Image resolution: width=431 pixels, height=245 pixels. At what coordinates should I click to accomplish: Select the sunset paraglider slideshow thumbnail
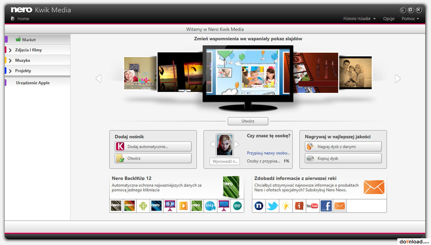[x=180, y=72]
